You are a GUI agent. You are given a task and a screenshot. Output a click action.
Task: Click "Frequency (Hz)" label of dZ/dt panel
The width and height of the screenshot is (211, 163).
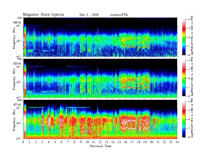pos(14,121)
